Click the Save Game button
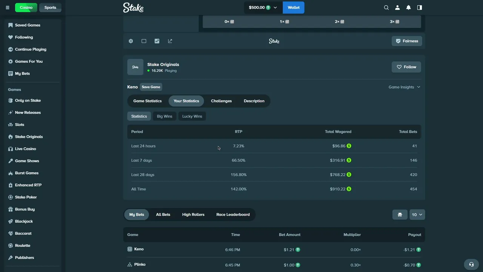Viewport: 483px width, 272px height. [151, 87]
